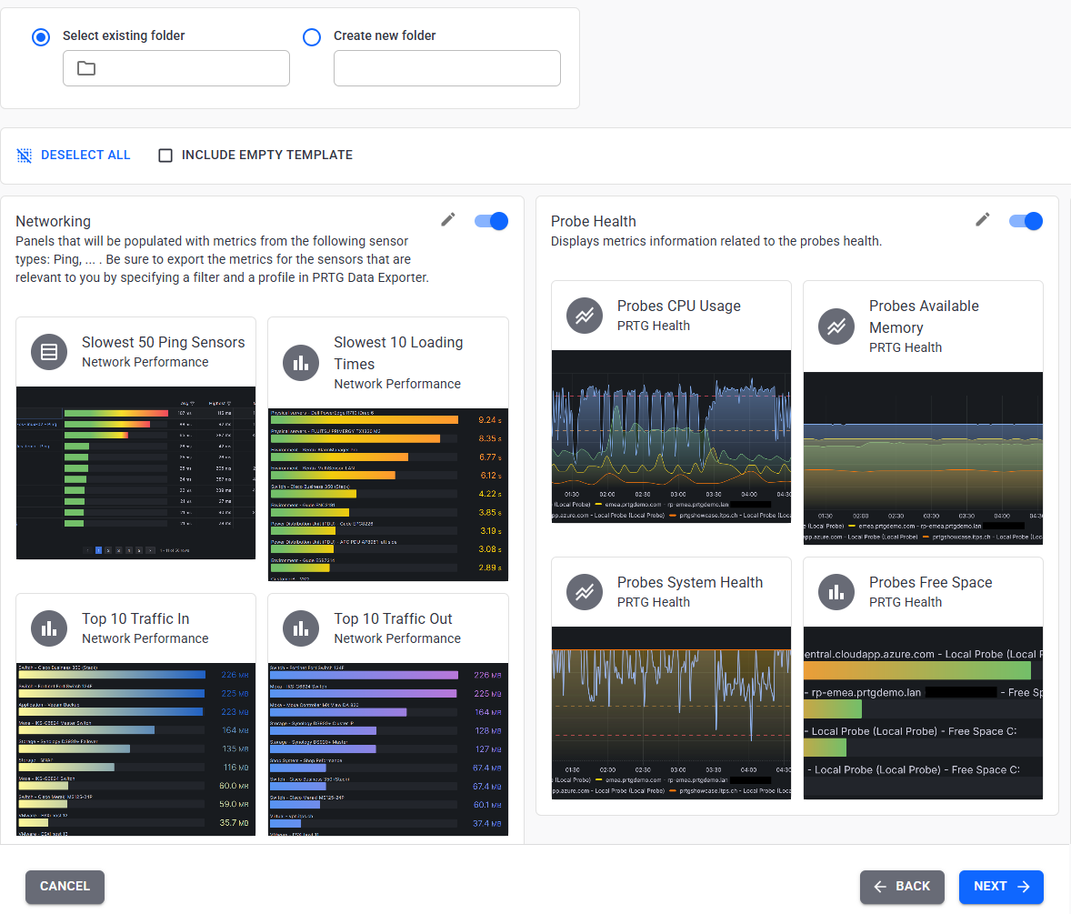Proceed with the Next button

coord(1001,887)
